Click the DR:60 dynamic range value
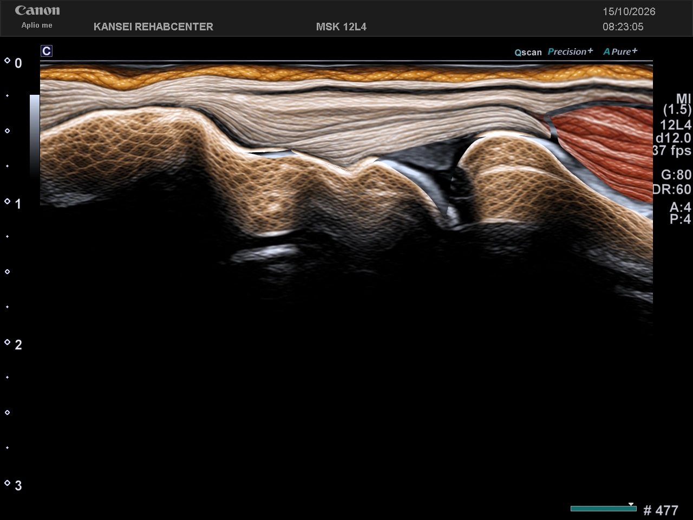Image resolution: width=693 pixels, height=520 pixels. coord(672,189)
